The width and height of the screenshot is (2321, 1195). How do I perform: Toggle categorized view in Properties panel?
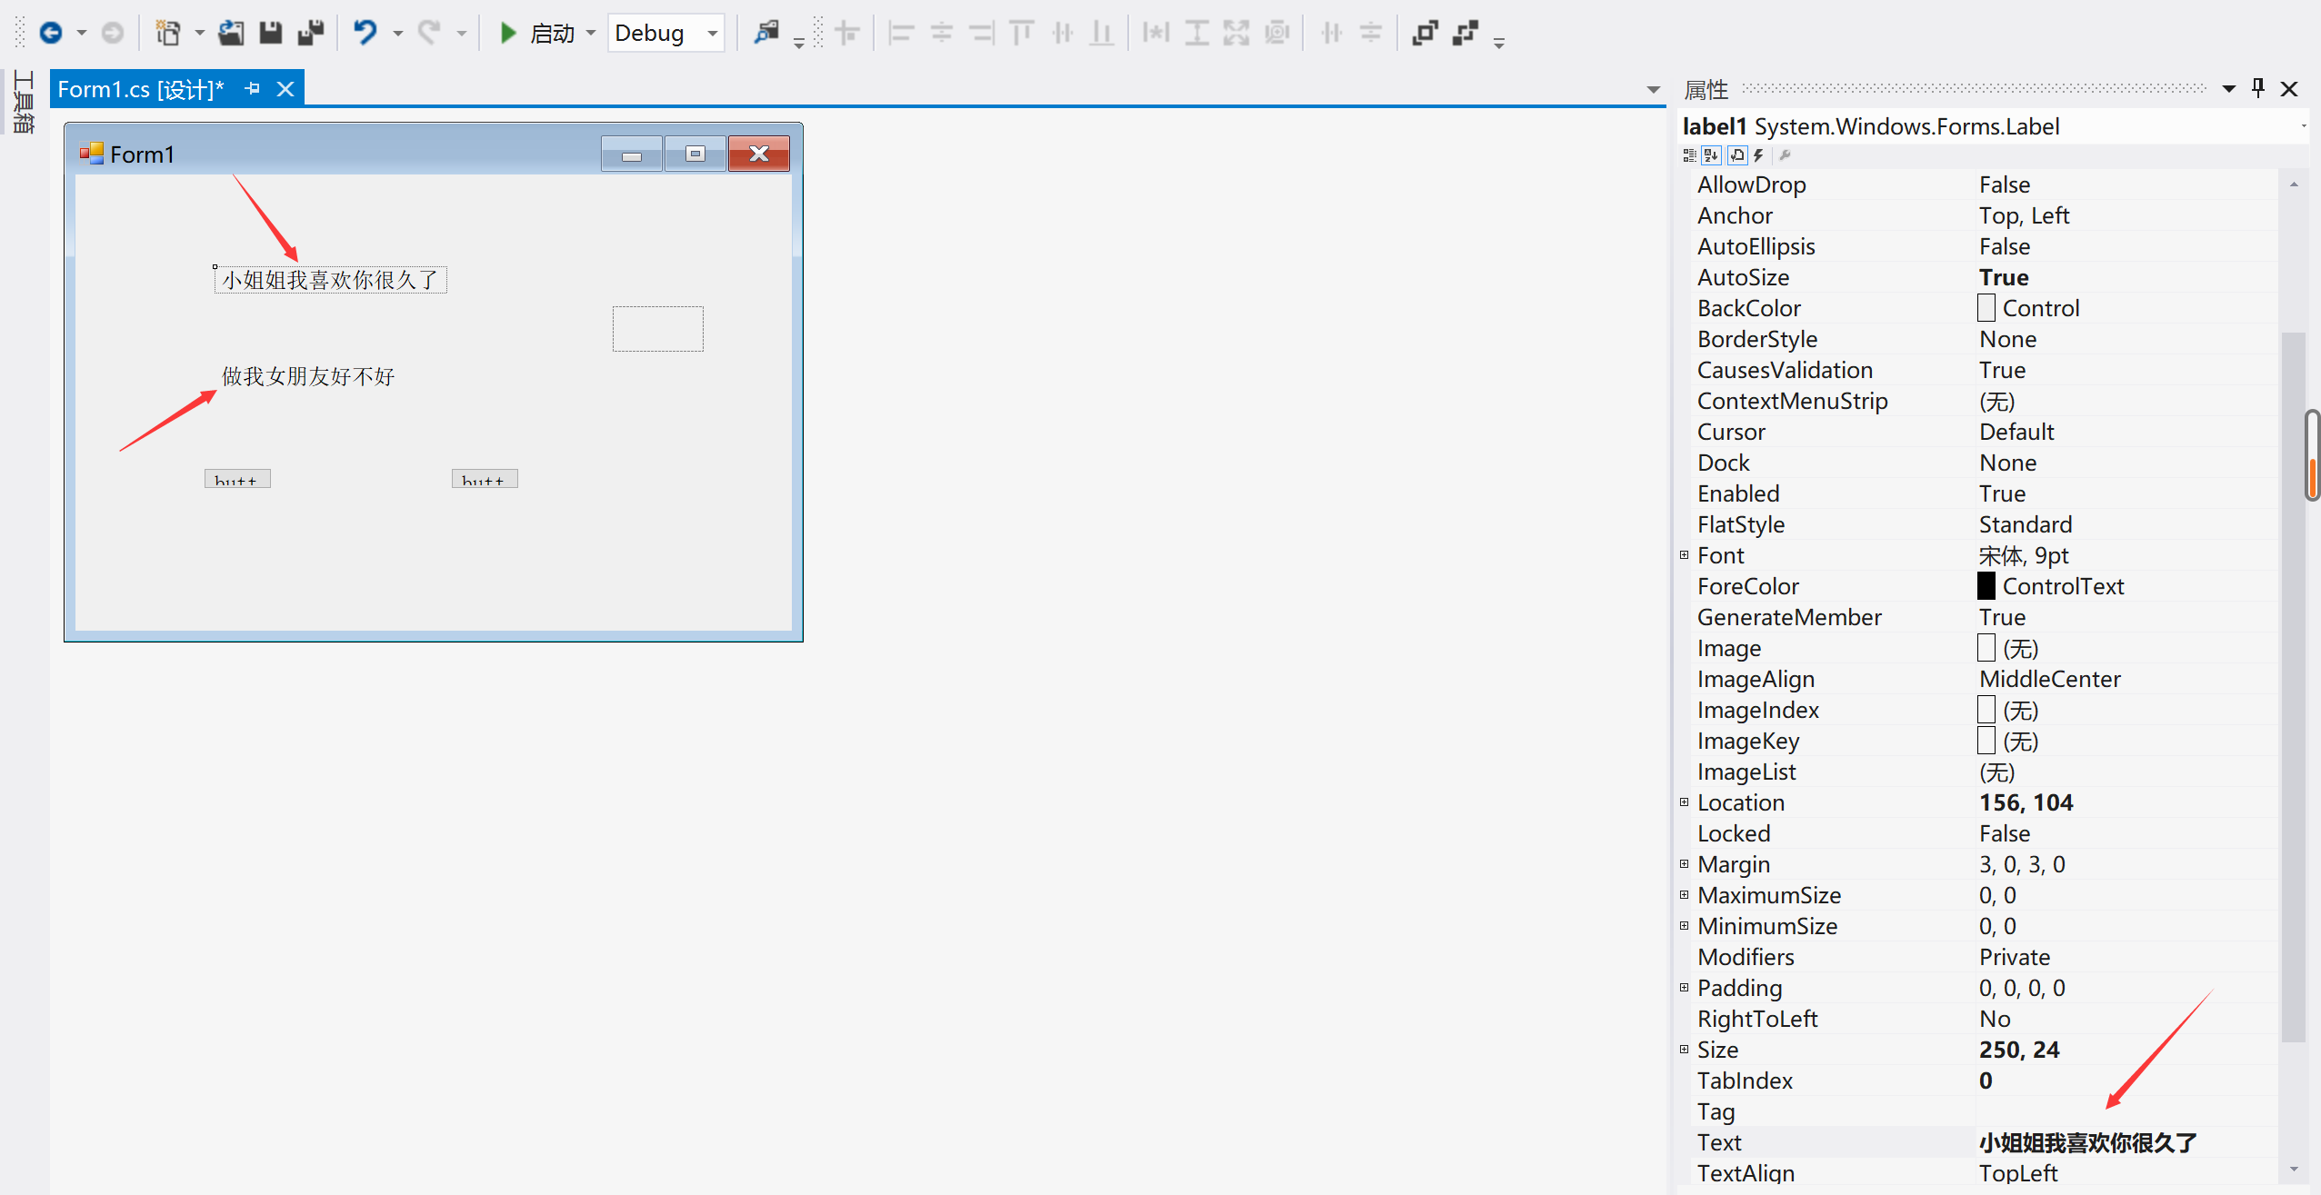pyautogui.click(x=1690, y=155)
